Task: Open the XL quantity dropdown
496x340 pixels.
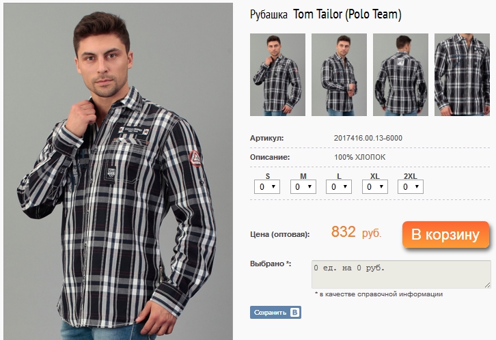Action: 374,186
